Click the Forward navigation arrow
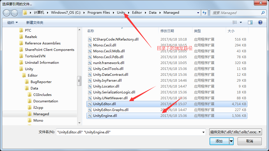Viewport: 269px width, 151px height. (x=14, y=13)
